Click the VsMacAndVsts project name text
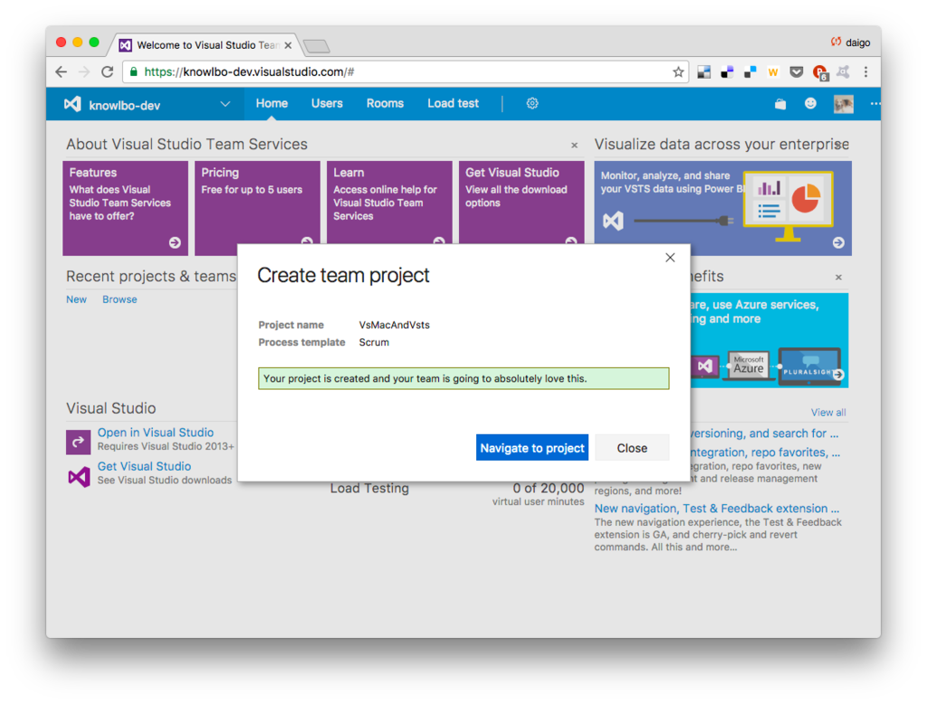This screenshot has height=704, width=927. pos(395,325)
